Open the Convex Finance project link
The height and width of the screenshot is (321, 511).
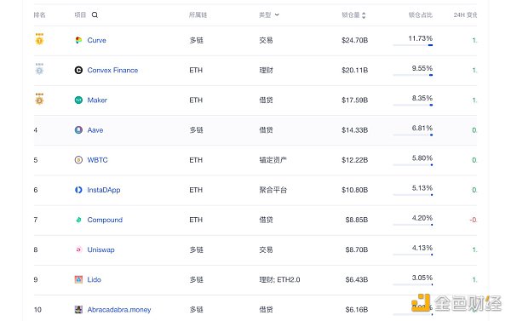pos(112,70)
